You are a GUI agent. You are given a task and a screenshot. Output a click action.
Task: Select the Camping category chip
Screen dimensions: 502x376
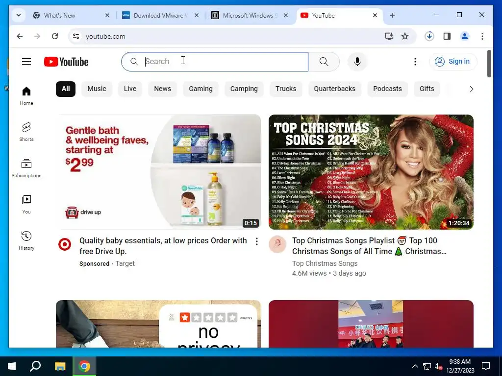tap(244, 89)
